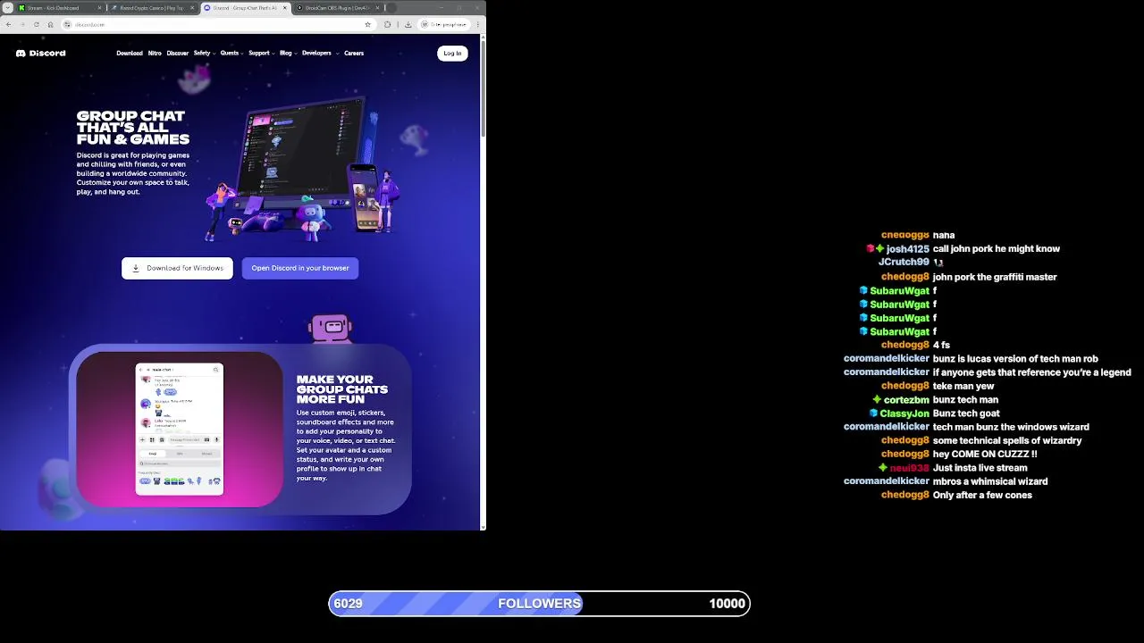Close the Stream - Kick Dashboard tab
Viewport: 1144px width, 643px height.
pos(99,8)
